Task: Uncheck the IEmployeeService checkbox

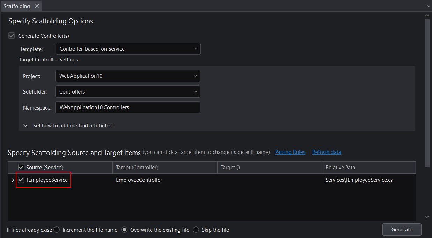Action: [x=21, y=180]
